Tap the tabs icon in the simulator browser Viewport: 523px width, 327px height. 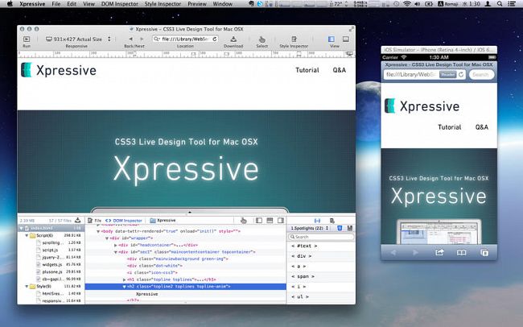click(x=484, y=252)
